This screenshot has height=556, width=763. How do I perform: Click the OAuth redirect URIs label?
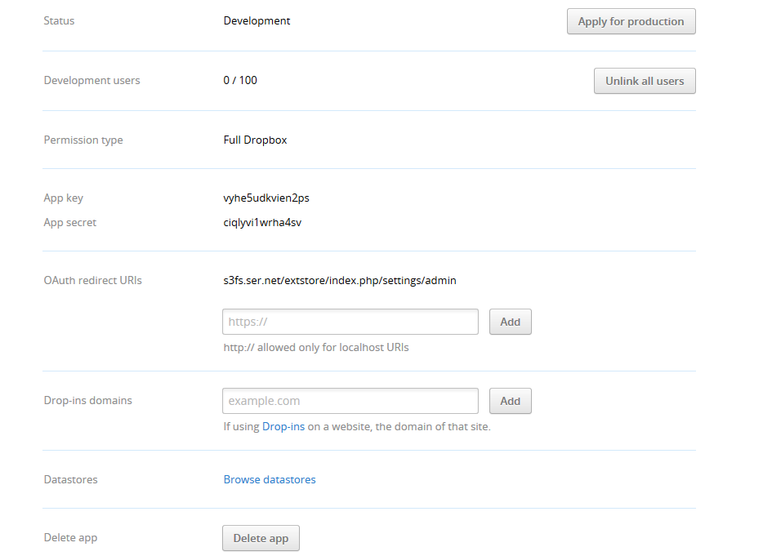(x=93, y=280)
